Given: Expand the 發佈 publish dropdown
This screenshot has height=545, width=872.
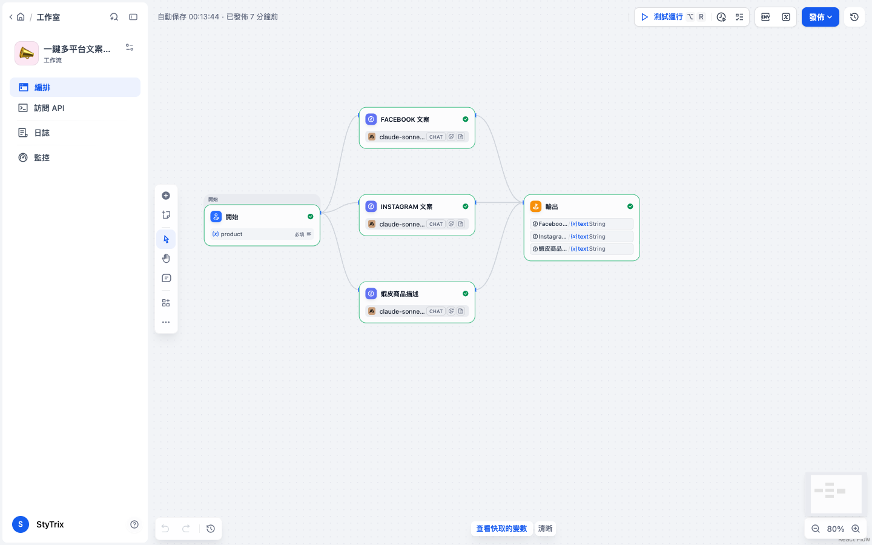Looking at the screenshot, I should coord(821,17).
